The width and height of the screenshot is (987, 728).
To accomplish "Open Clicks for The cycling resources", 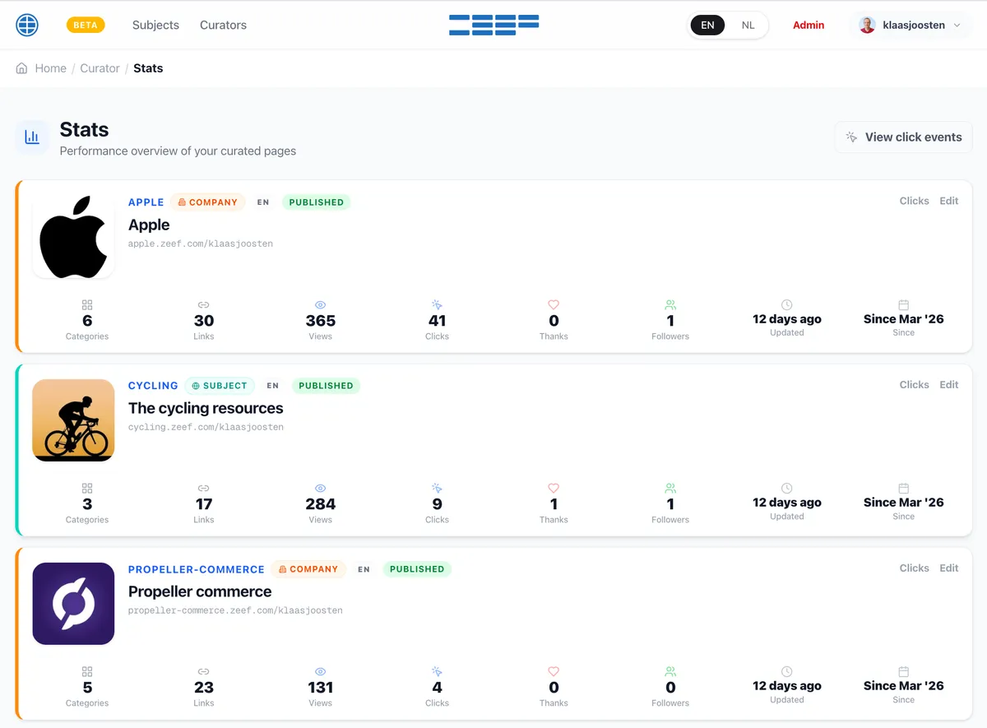I will pyautogui.click(x=914, y=384).
